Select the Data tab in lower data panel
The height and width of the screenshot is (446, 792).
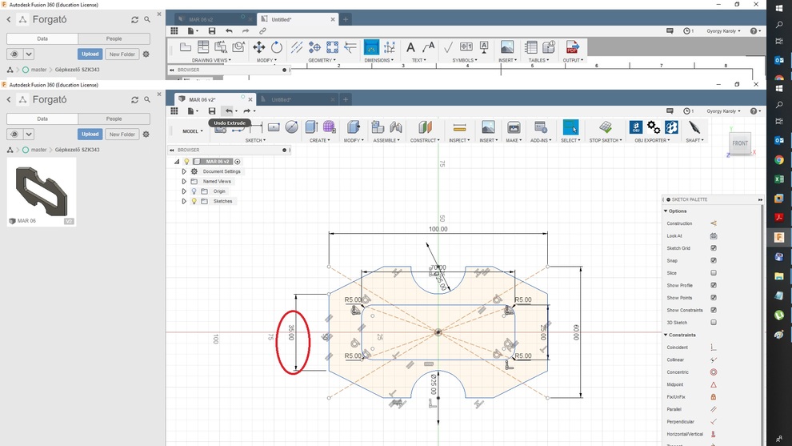tap(42, 119)
